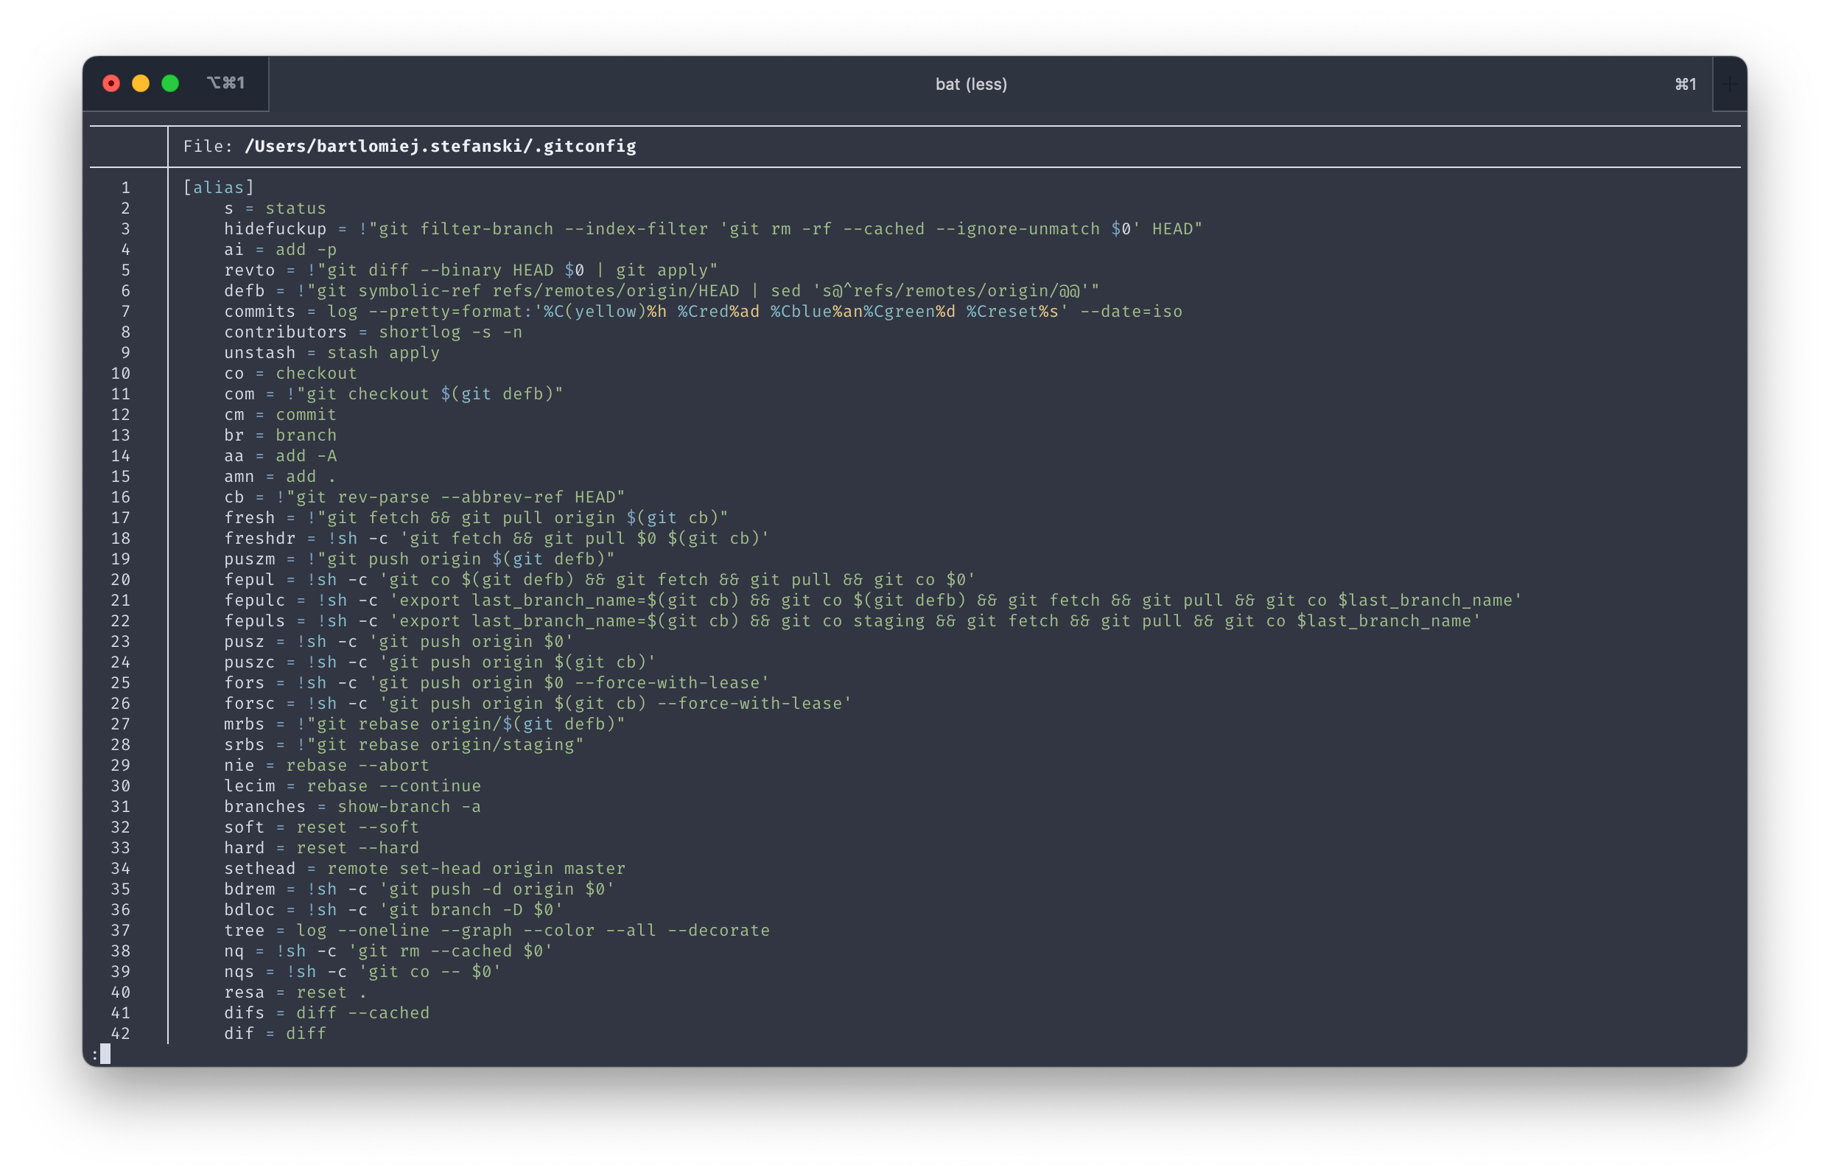Click the less command prompt at bottom

(95, 1054)
